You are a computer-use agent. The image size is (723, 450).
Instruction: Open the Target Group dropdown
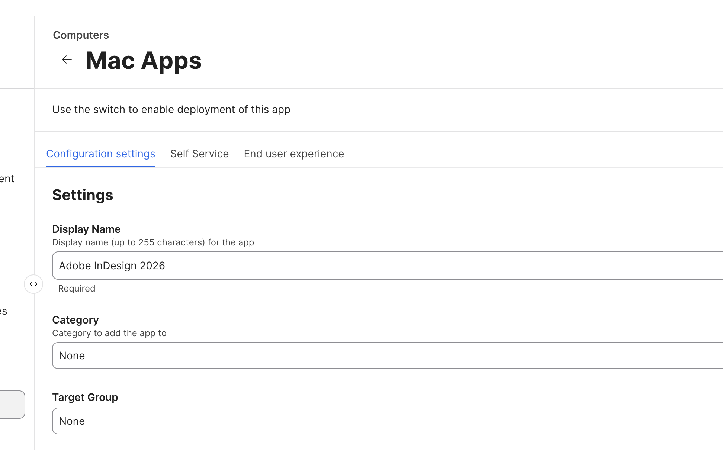(x=388, y=421)
